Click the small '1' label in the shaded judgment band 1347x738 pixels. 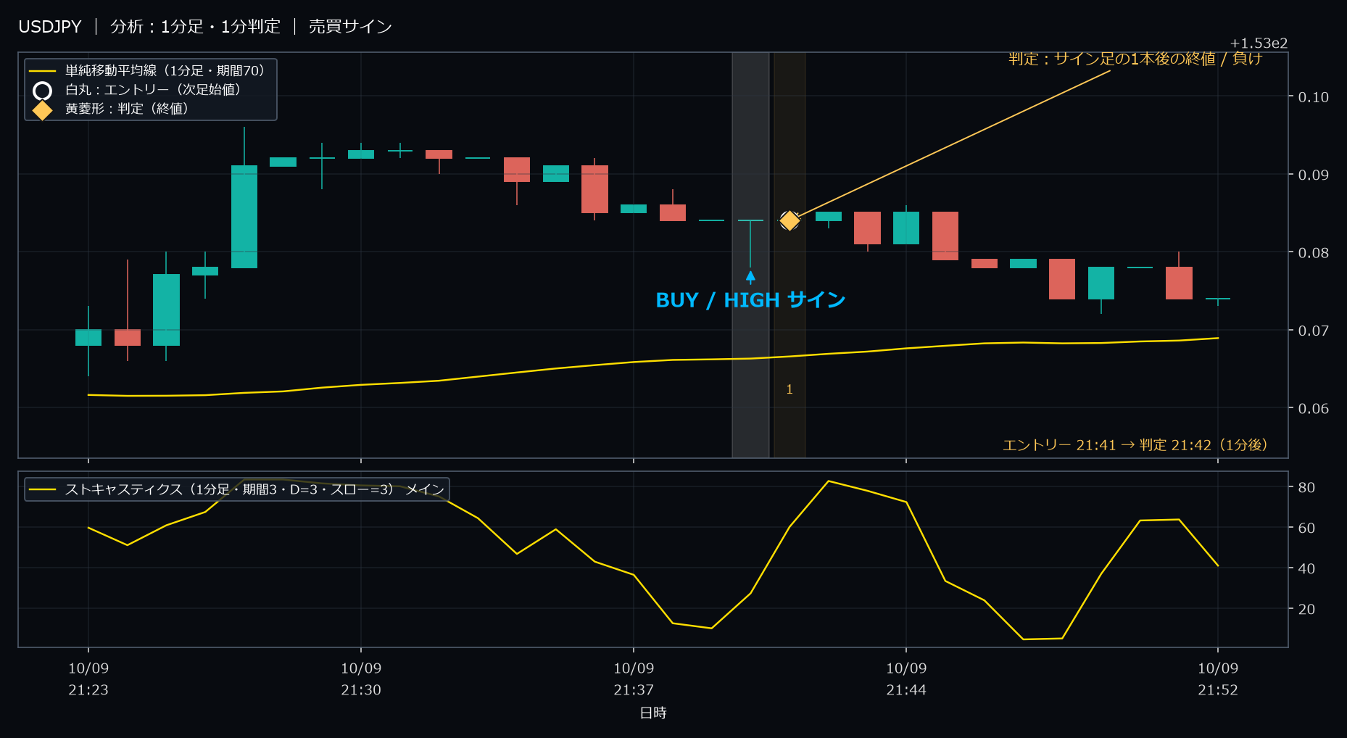click(x=789, y=390)
